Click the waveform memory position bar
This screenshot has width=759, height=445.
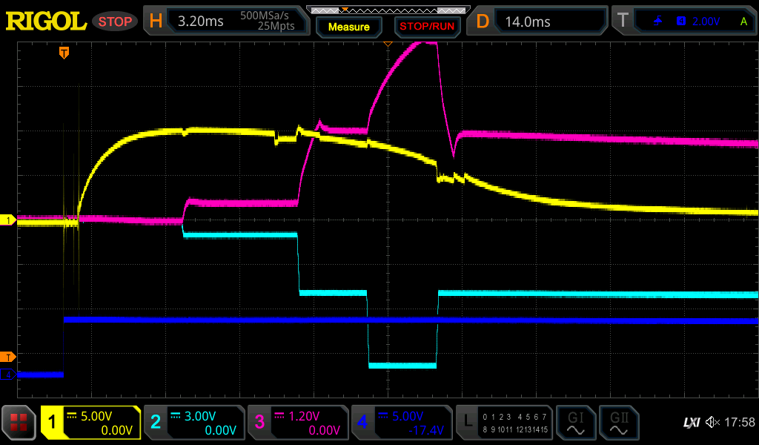(388, 10)
